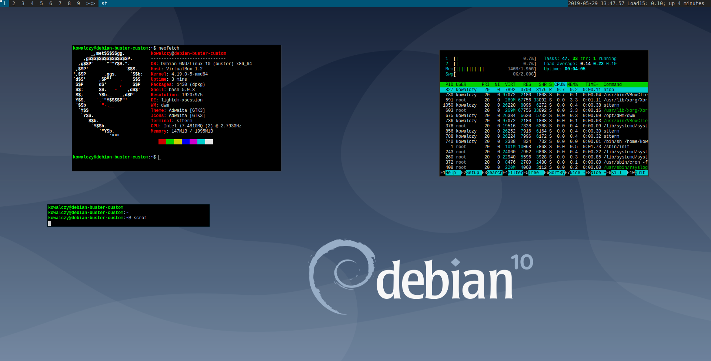Select the /opt/dwm/dwm process row
711x361 pixels.
[544, 116]
